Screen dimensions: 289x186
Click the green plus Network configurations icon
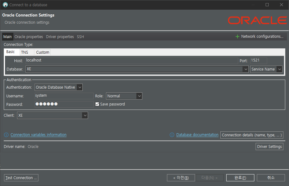pyautogui.click(x=238, y=37)
